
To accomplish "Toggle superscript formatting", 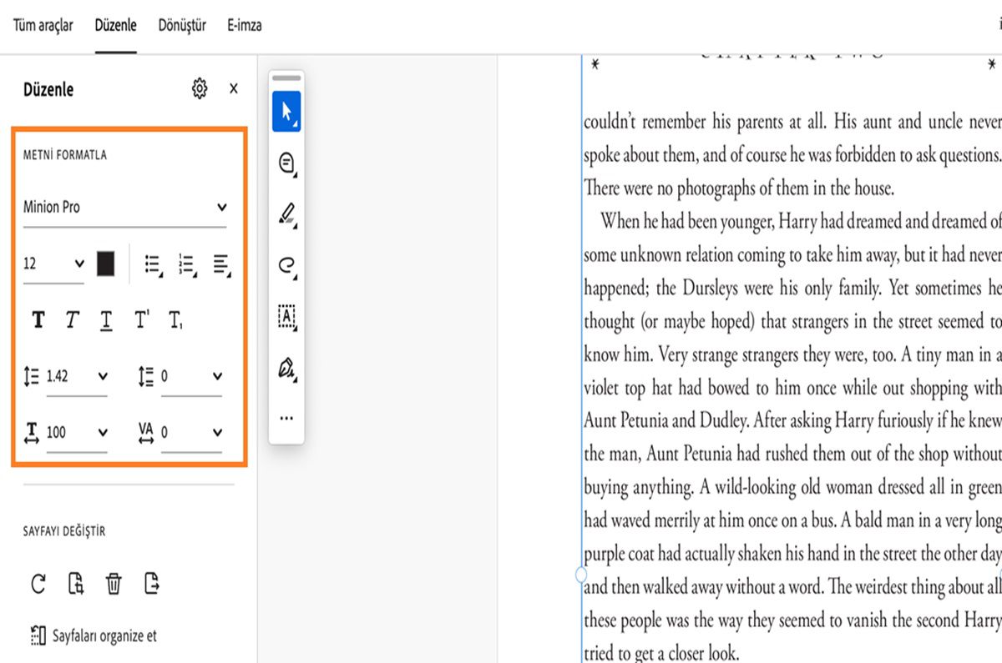I will (x=141, y=319).
